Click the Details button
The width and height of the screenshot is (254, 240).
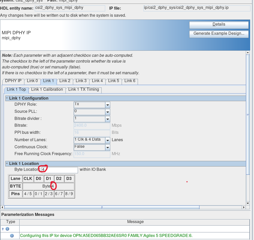[x=219, y=25]
